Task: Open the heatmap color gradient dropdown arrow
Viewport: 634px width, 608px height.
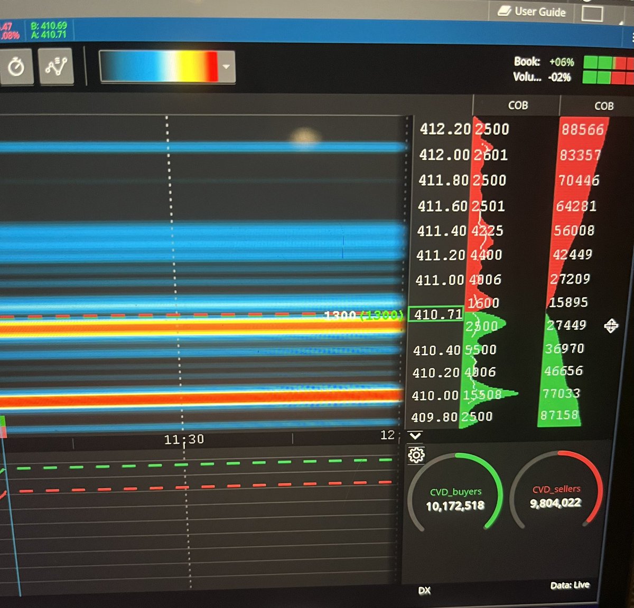Action: pos(227,67)
